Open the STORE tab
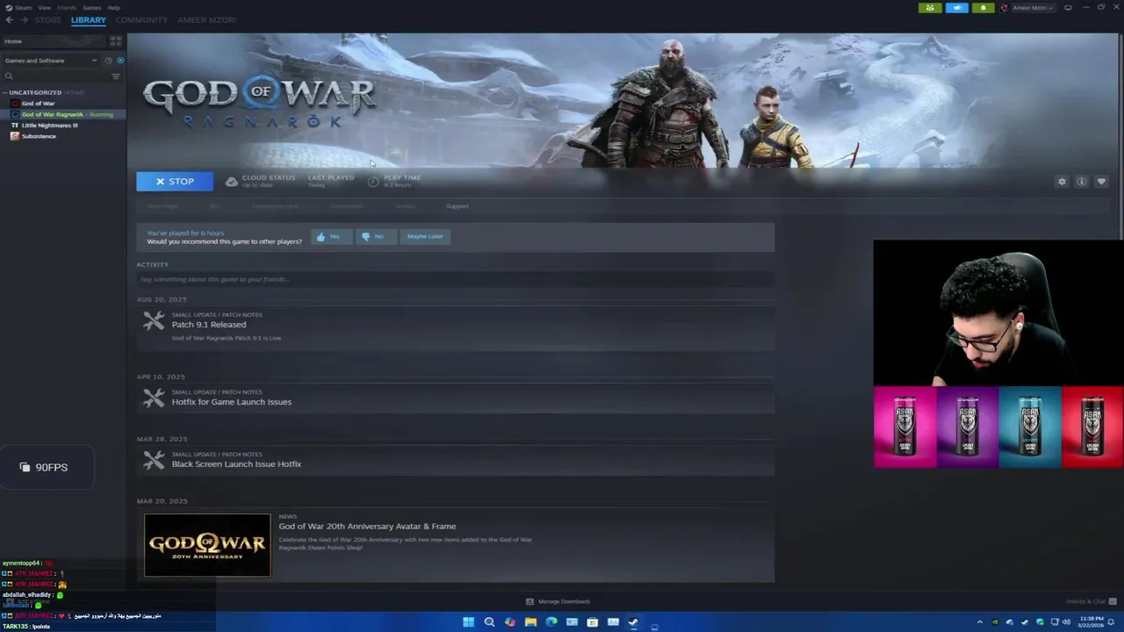 point(47,19)
